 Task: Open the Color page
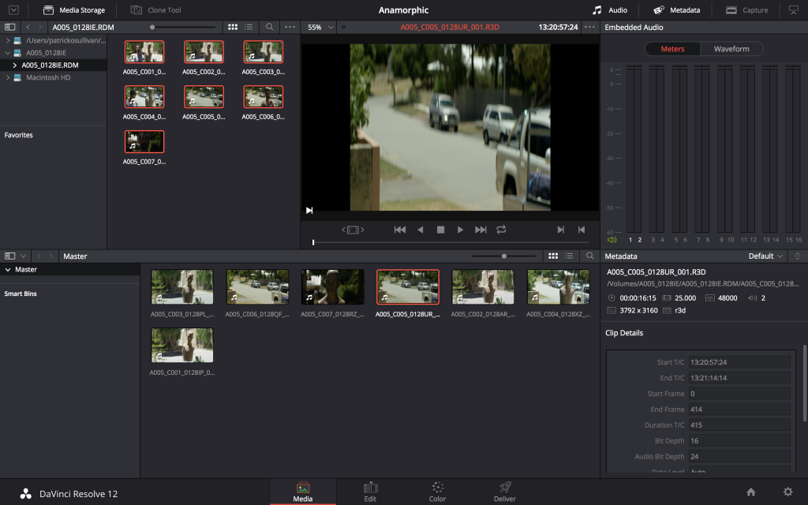(437, 491)
